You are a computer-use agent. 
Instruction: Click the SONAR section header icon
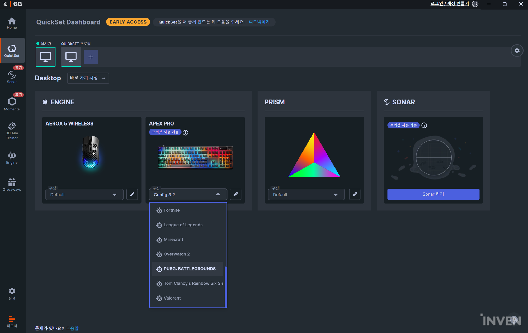coord(386,102)
